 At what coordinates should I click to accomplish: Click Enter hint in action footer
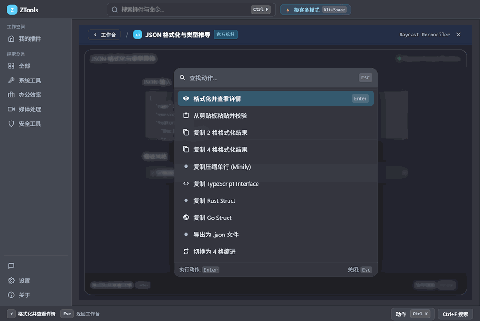click(210, 270)
